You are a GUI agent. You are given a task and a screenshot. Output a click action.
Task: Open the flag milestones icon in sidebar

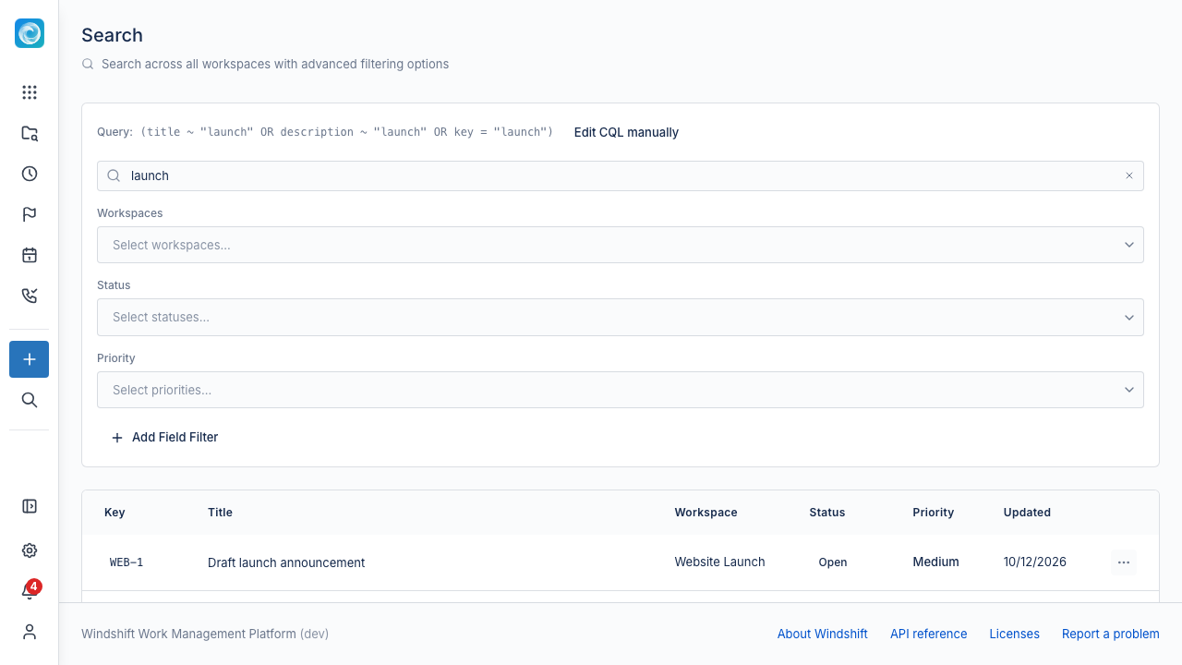(30, 214)
